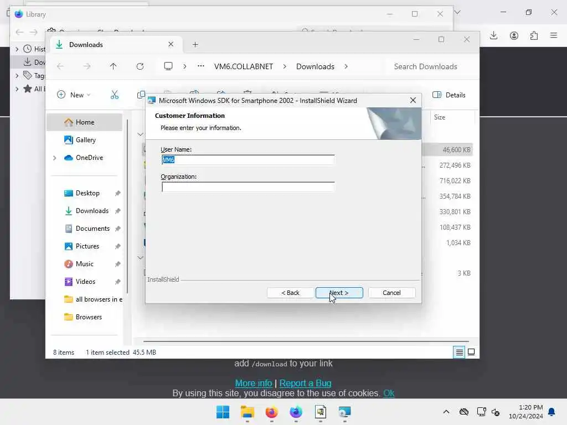Open Home in Explorer sidebar

point(85,122)
